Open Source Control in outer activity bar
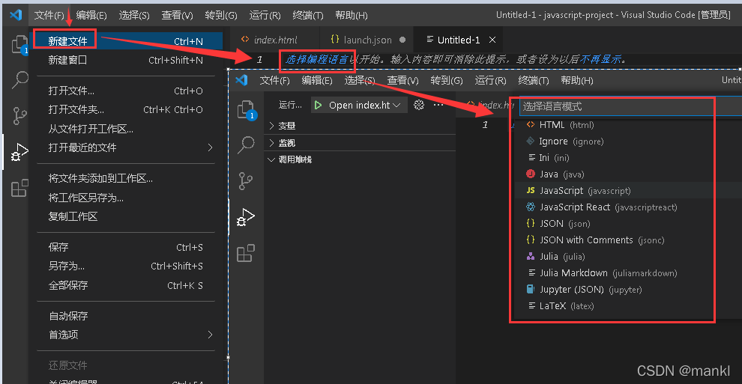 click(20, 116)
